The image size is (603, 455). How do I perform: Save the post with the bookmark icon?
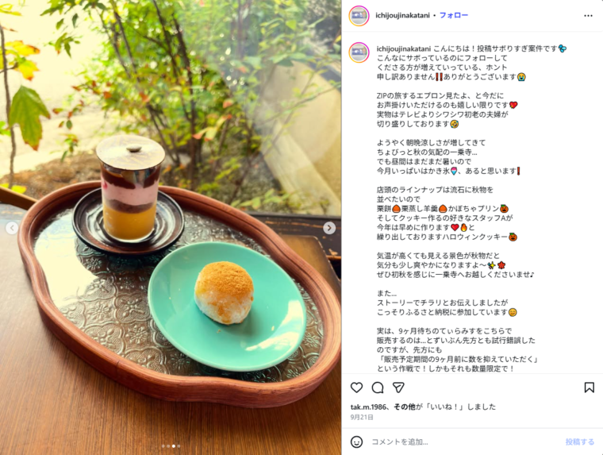point(589,388)
